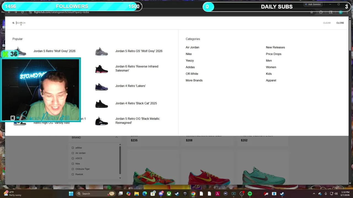The image size is (353, 198).
Task: Open New Releases category
Action: point(275,47)
